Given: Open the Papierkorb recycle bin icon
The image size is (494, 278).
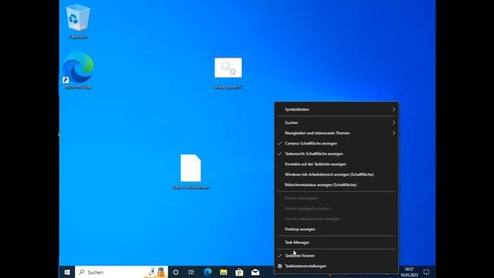Looking at the screenshot, I should click(78, 22).
